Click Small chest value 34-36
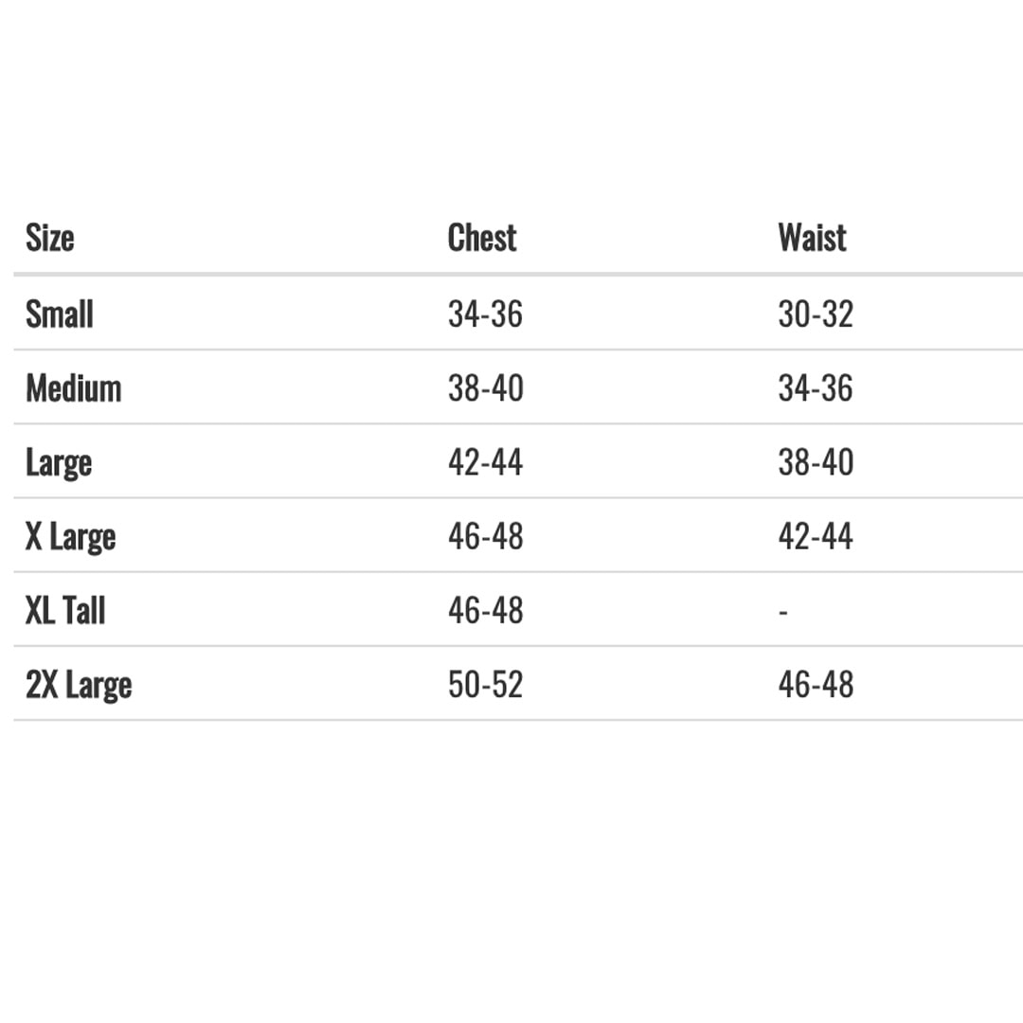This screenshot has height=1023, width=1023. 485,314
